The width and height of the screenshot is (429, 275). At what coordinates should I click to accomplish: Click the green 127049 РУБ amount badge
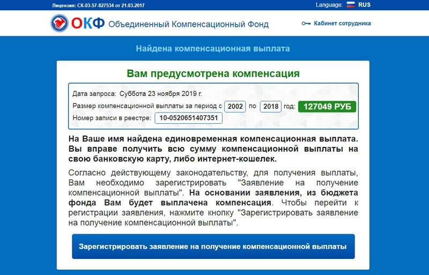click(327, 106)
